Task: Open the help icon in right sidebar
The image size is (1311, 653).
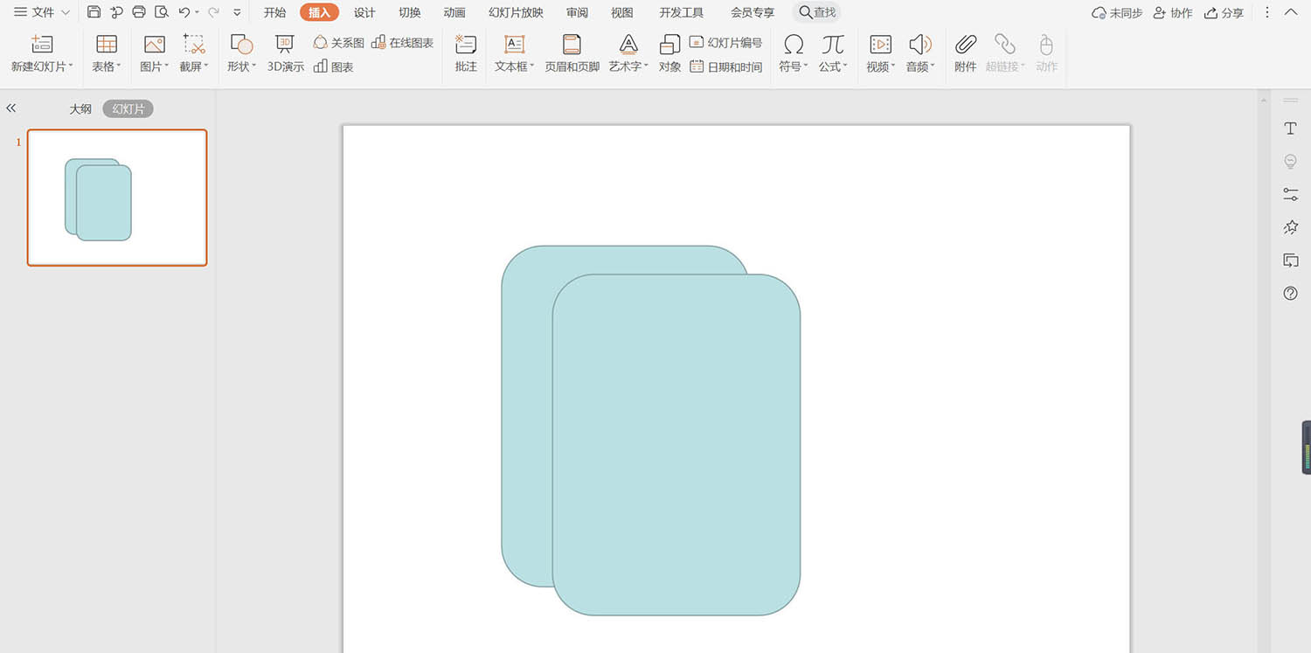Action: click(x=1290, y=294)
